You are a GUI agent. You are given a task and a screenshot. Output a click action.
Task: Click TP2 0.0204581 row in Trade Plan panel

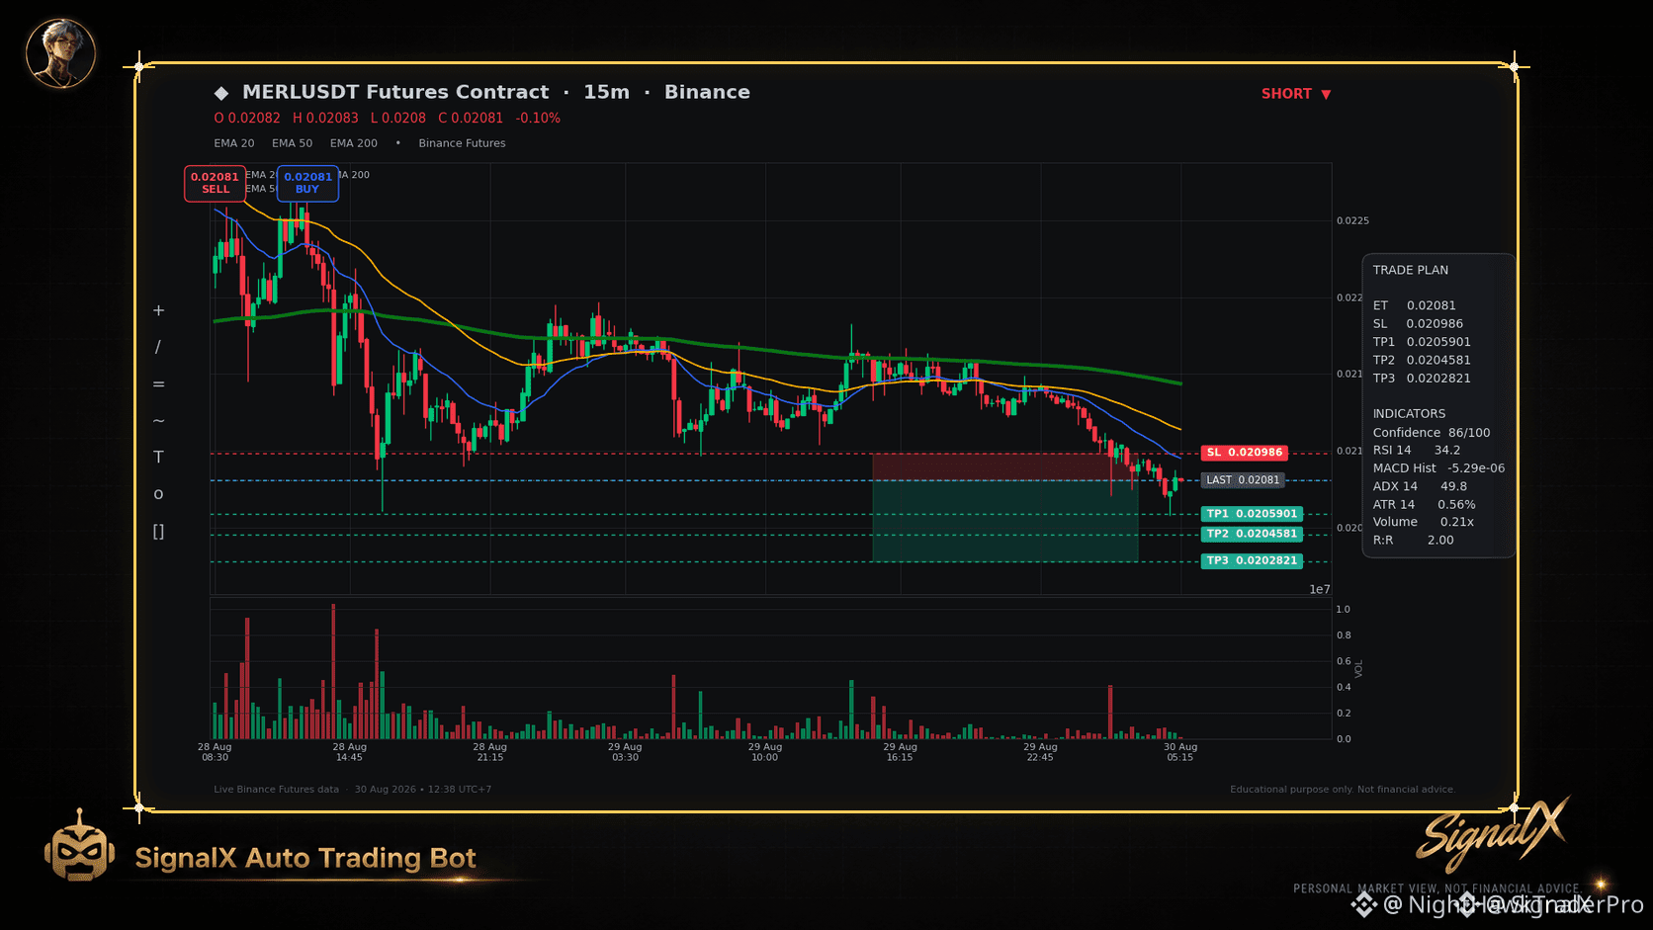tap(1422, 360)
